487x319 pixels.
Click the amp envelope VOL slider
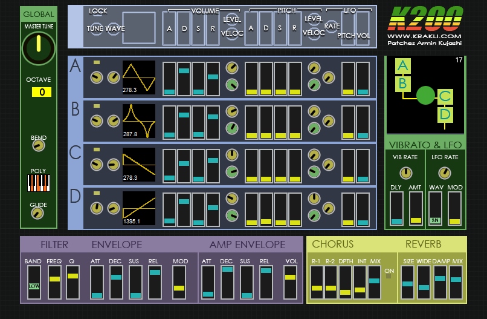point(290,282)
